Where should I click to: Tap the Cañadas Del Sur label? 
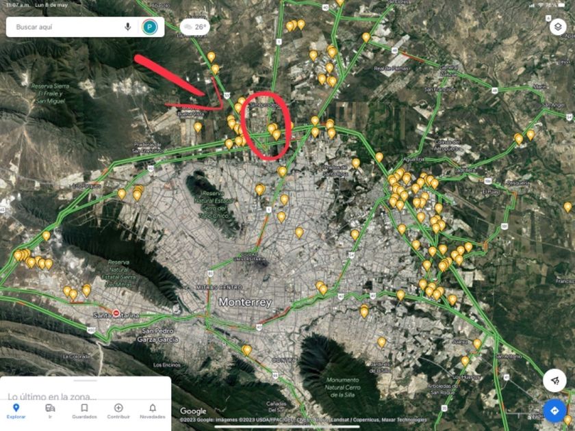[276, 407]
